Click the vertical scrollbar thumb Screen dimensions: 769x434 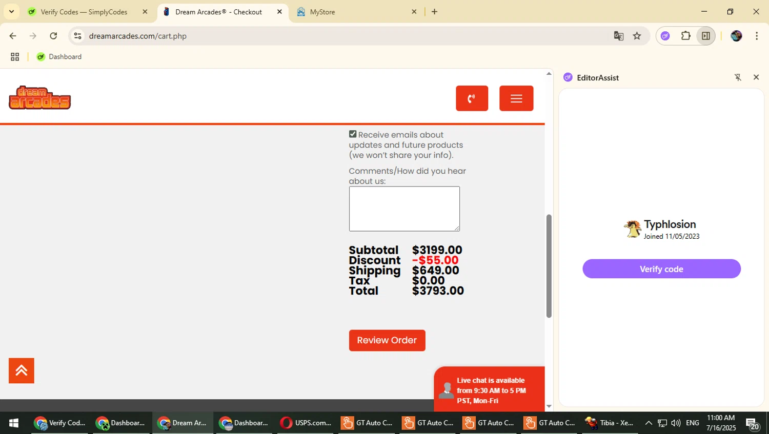[x=549, y=266]
